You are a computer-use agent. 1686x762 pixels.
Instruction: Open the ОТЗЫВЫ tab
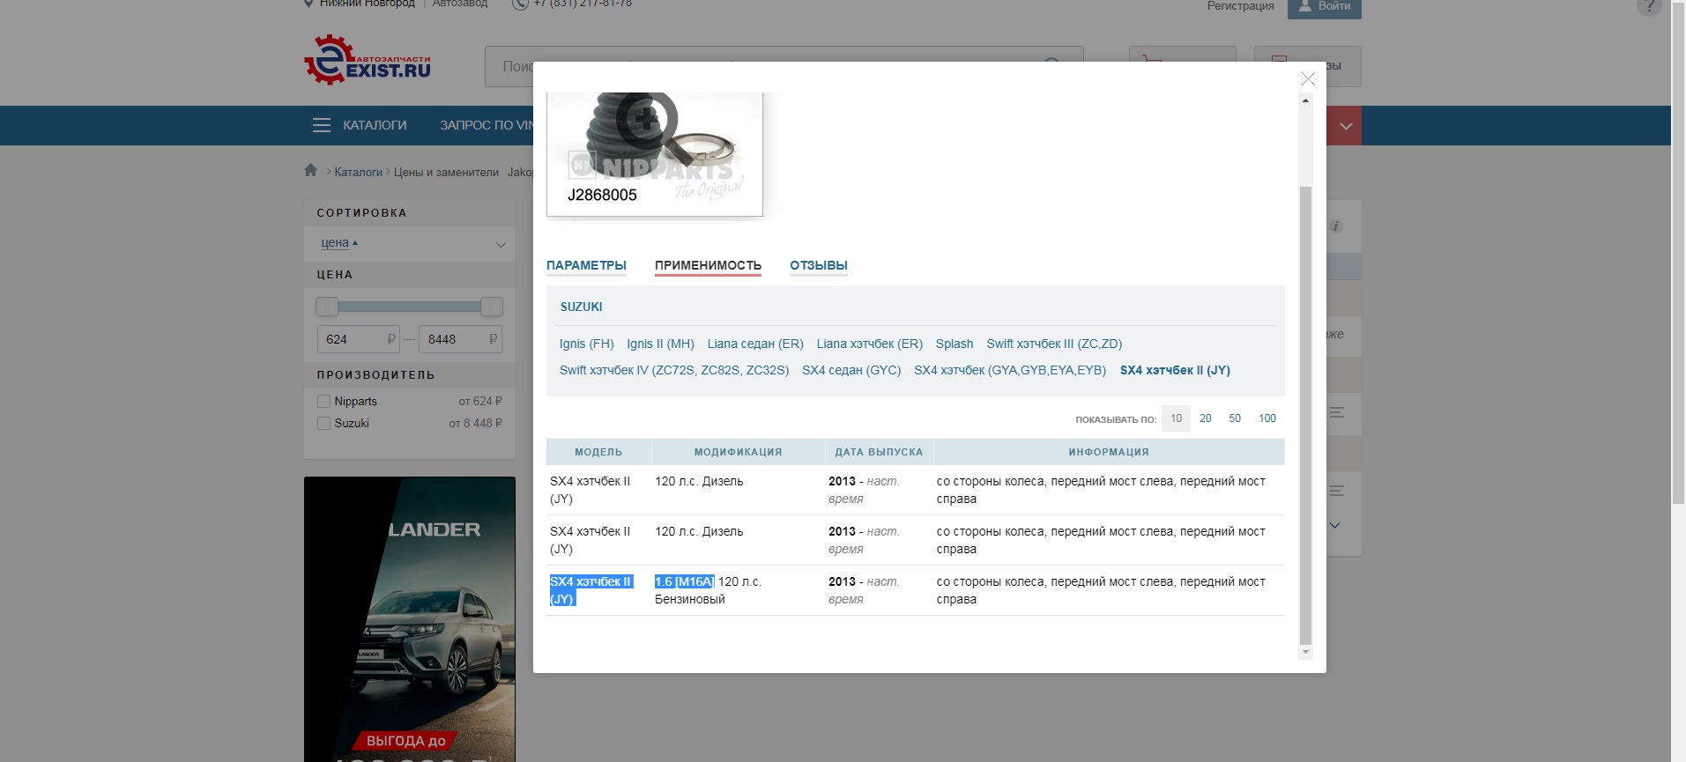[x=818, y=265]
